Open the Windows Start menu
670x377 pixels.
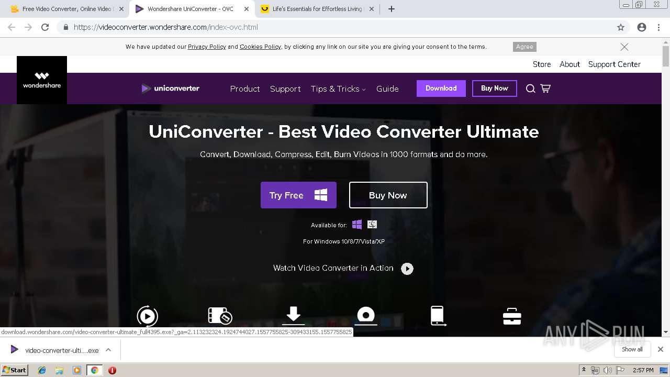click(15, 370)
